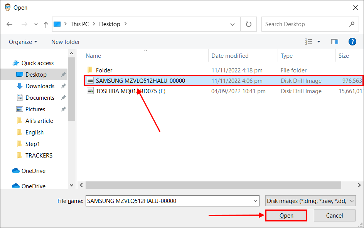
Task: Click the Downloads blue arrow icon
Action: click(x=20, y=86)
